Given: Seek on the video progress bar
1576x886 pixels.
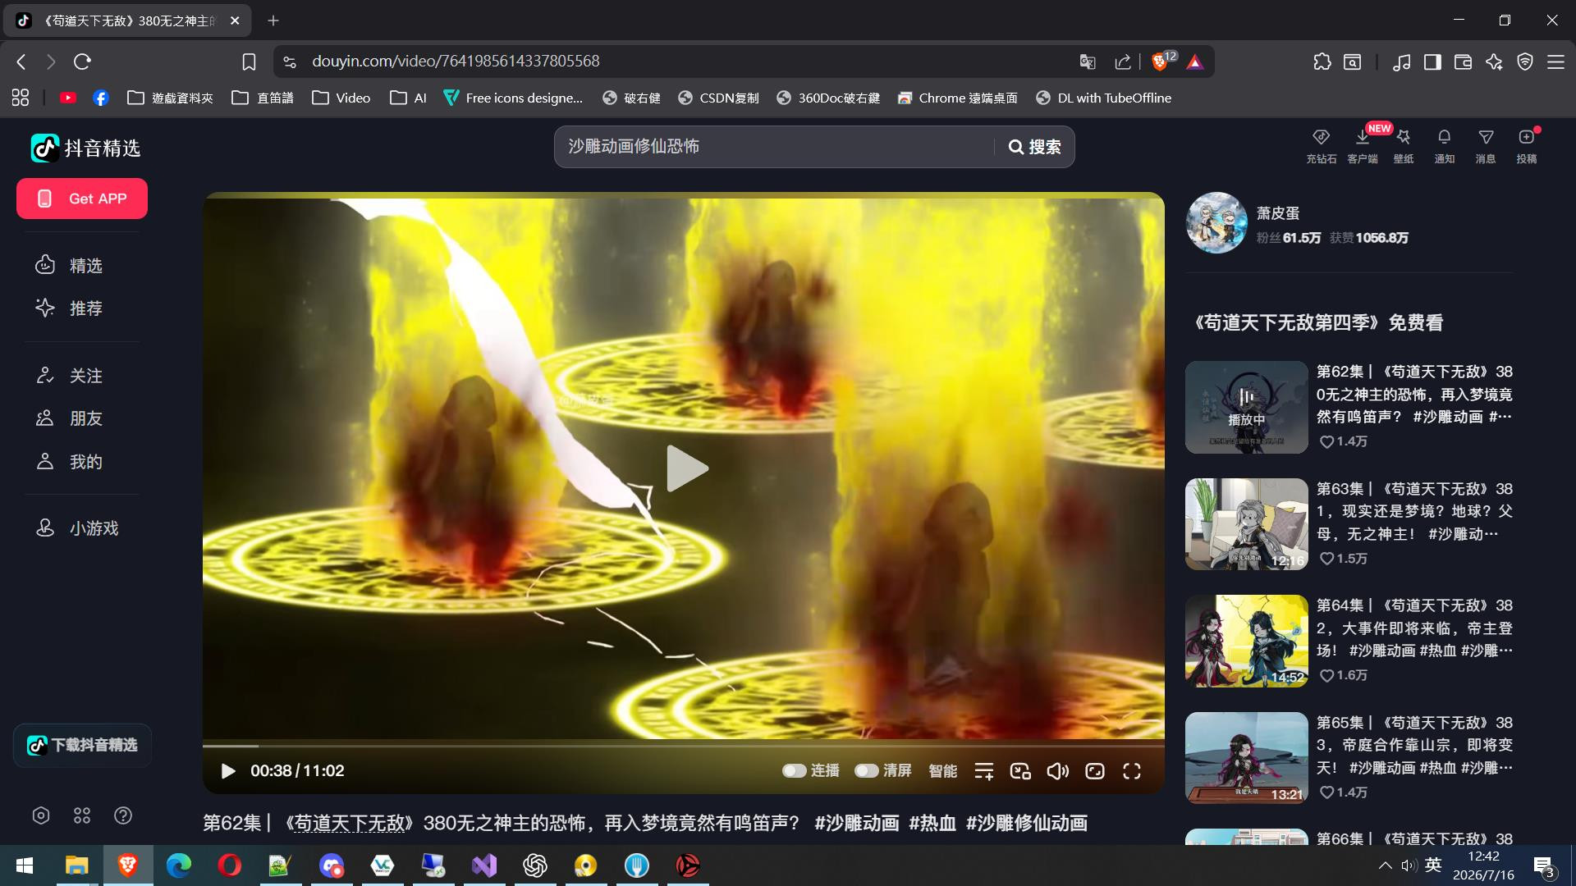Looking at the screenshot, I should tap(683, 746).
